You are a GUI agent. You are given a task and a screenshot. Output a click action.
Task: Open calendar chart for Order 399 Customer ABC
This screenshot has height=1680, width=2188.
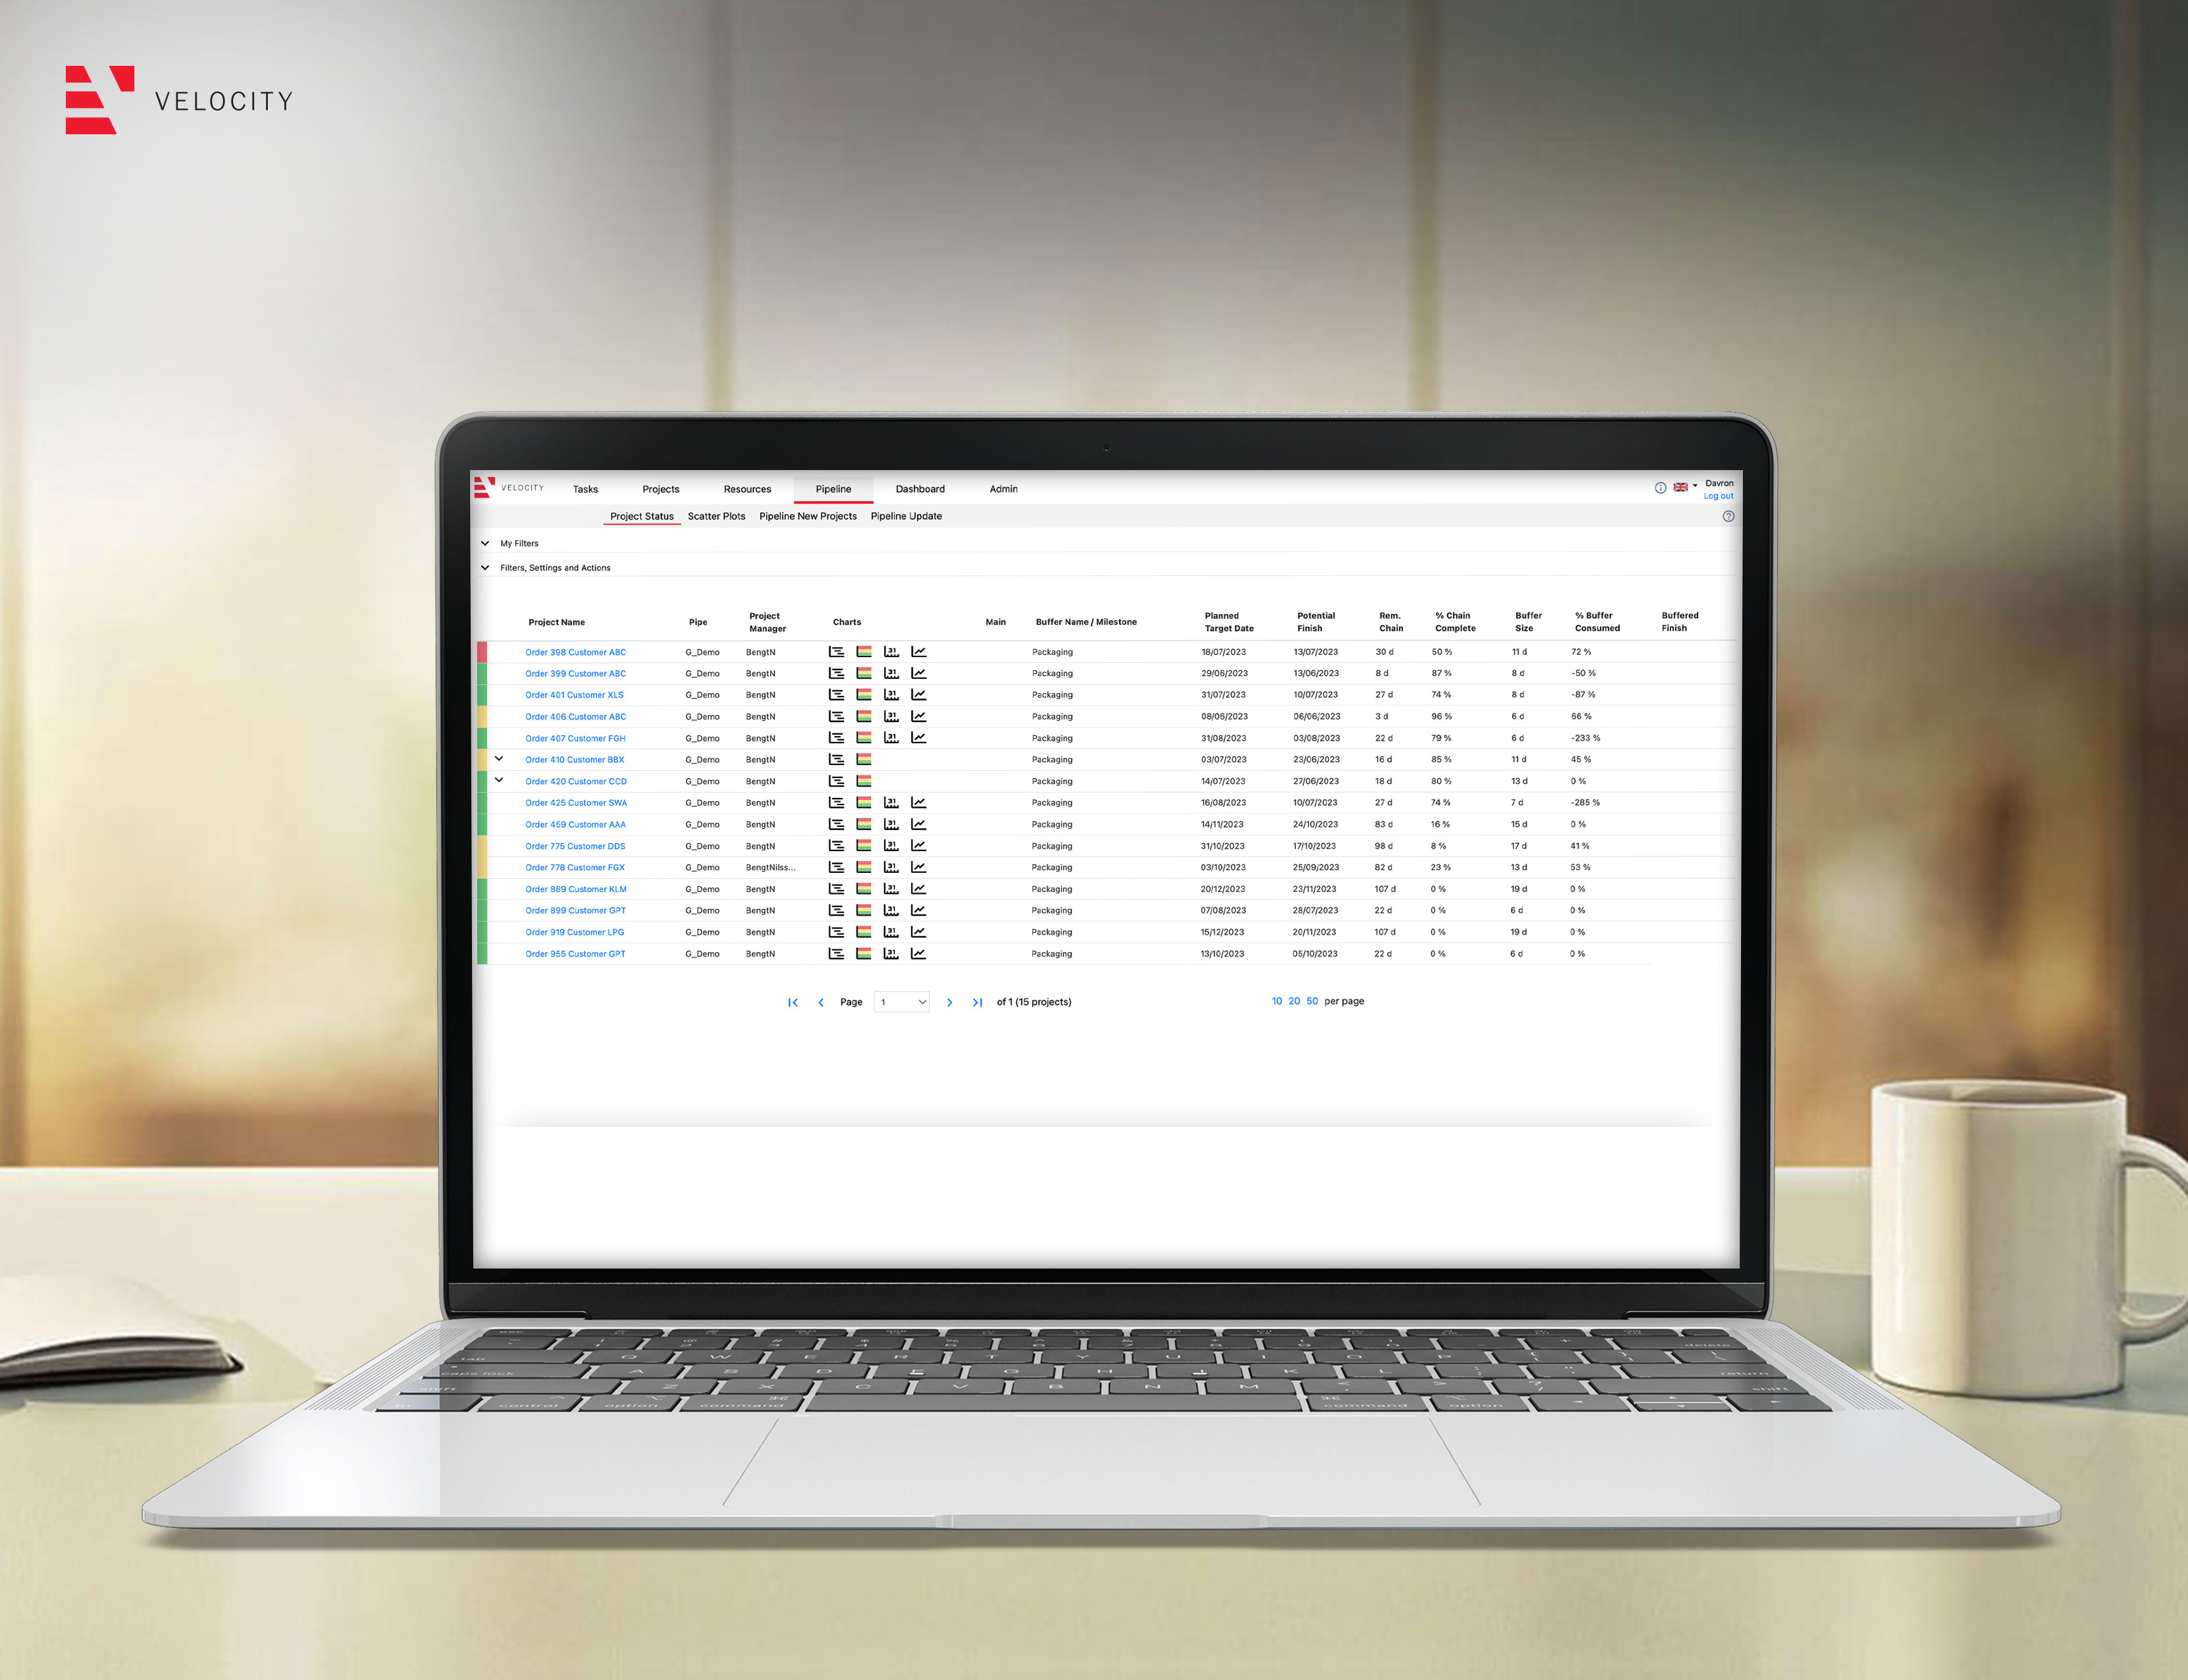click(x=891, y=673)
